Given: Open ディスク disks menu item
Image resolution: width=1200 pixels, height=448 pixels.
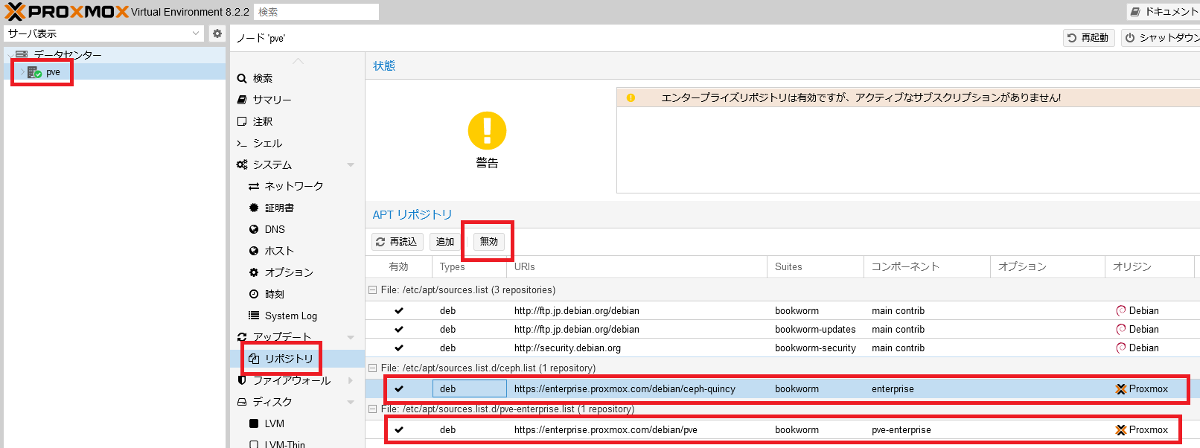Looking at the screenshot, I should pyautogui.click(x=264, y=402).
